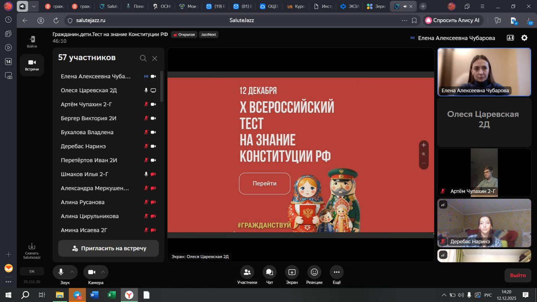Viewport: 537px width, 302px height.
Task: Toggle the Камера camera button
Action: (91, 272)
